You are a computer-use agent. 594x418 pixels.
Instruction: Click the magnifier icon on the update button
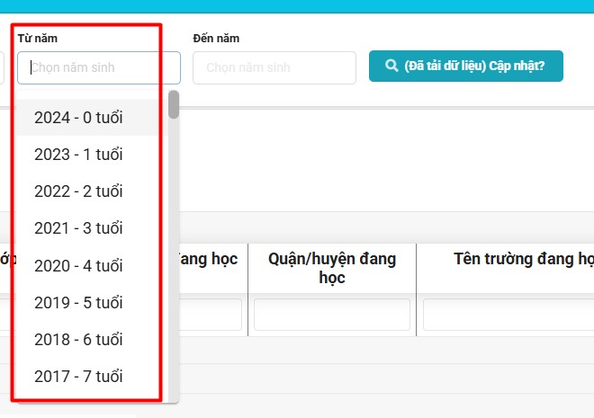(391, 67)
